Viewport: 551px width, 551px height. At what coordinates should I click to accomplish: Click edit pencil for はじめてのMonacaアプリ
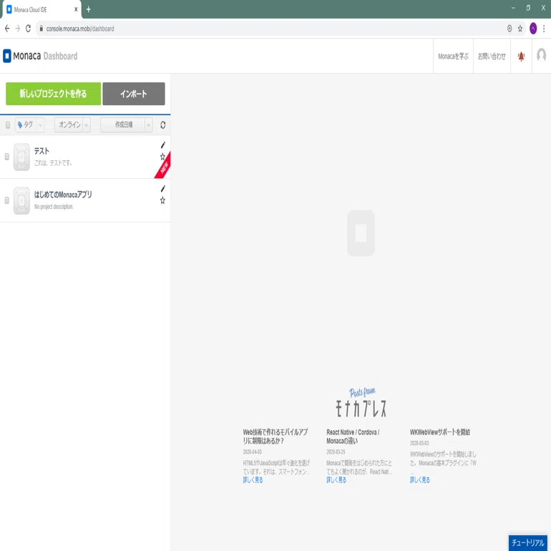[x=162, y=189]
